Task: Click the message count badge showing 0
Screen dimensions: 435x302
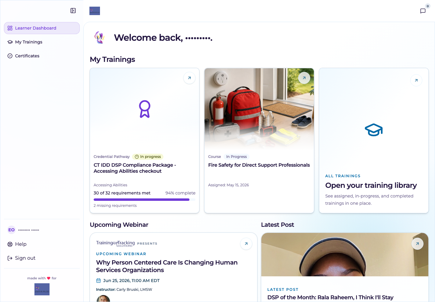Action: (x=428, y=6)
